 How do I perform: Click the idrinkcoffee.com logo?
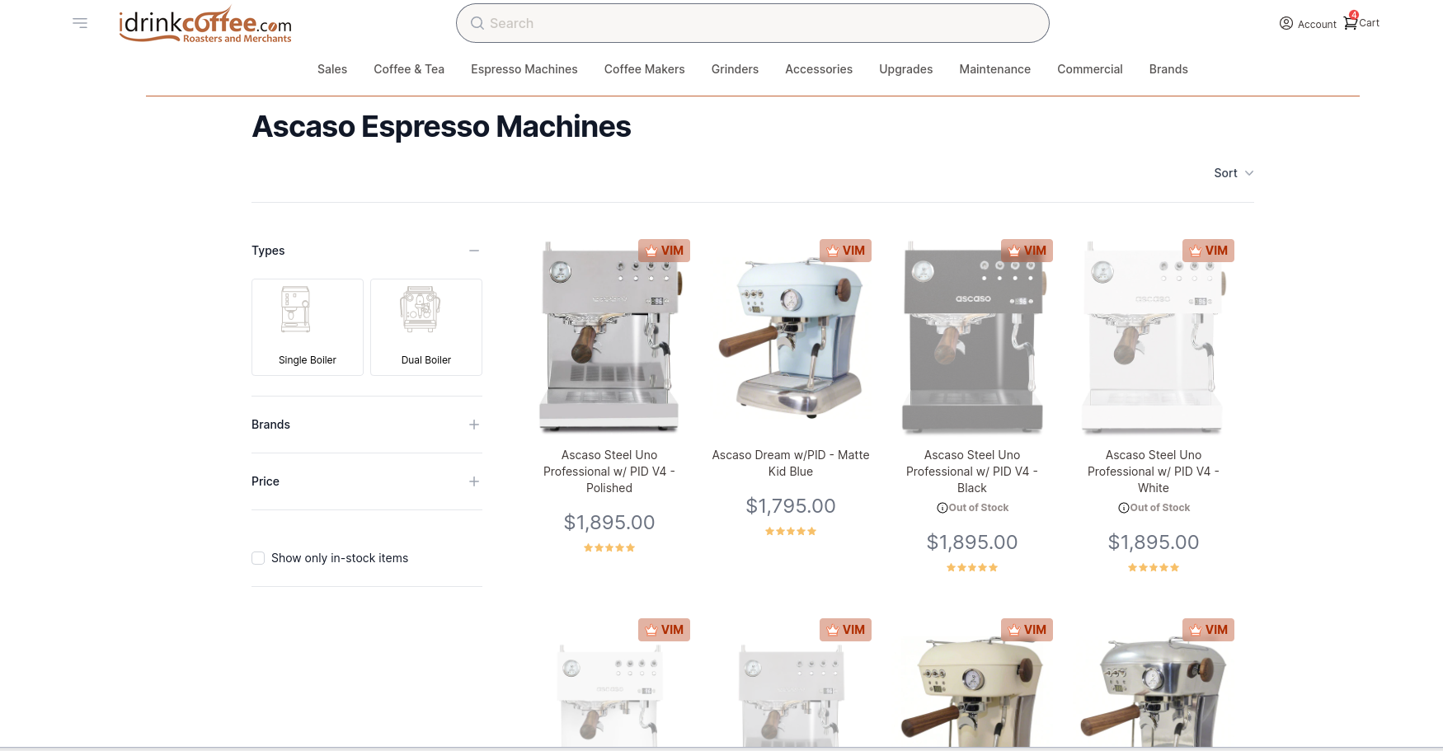tap(205, 25)
